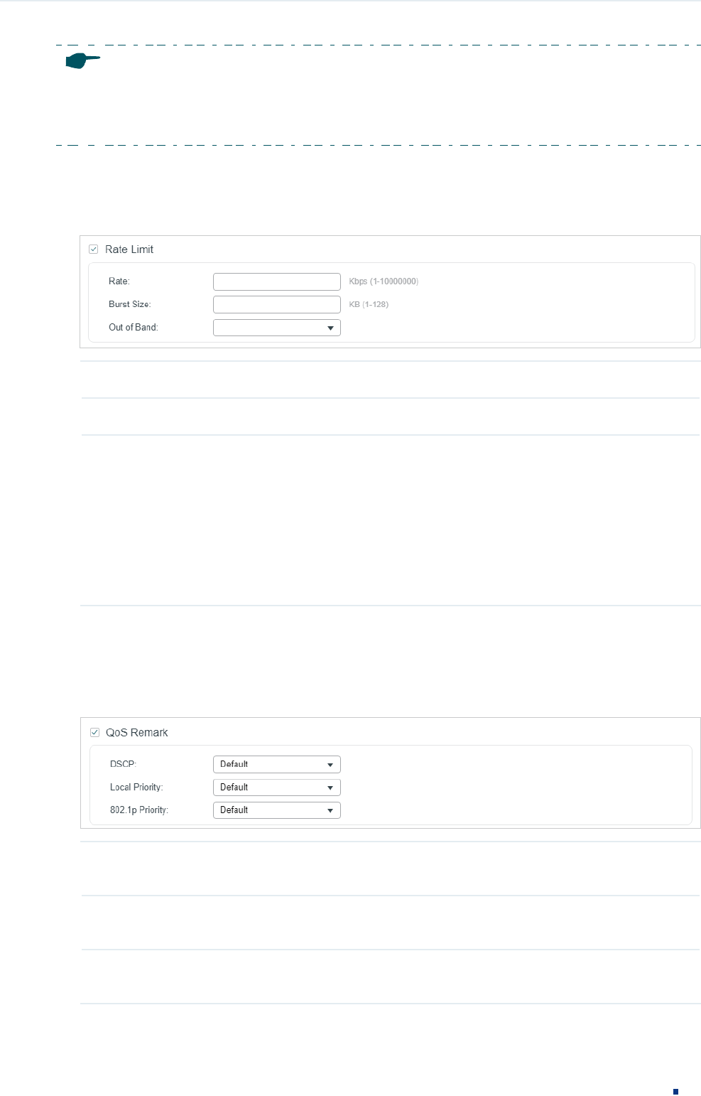Click the Local Priority label

click(x=136, y=788)
